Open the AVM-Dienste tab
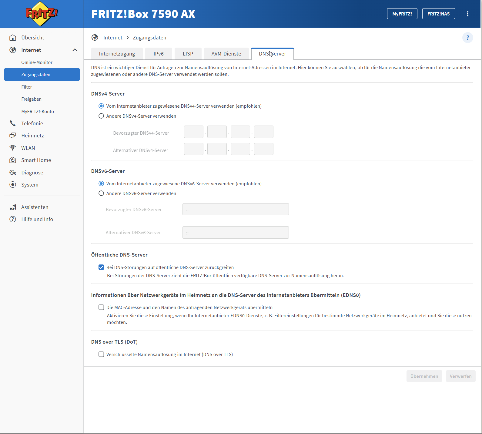482x434 pixels. click(x=226, y=54)
